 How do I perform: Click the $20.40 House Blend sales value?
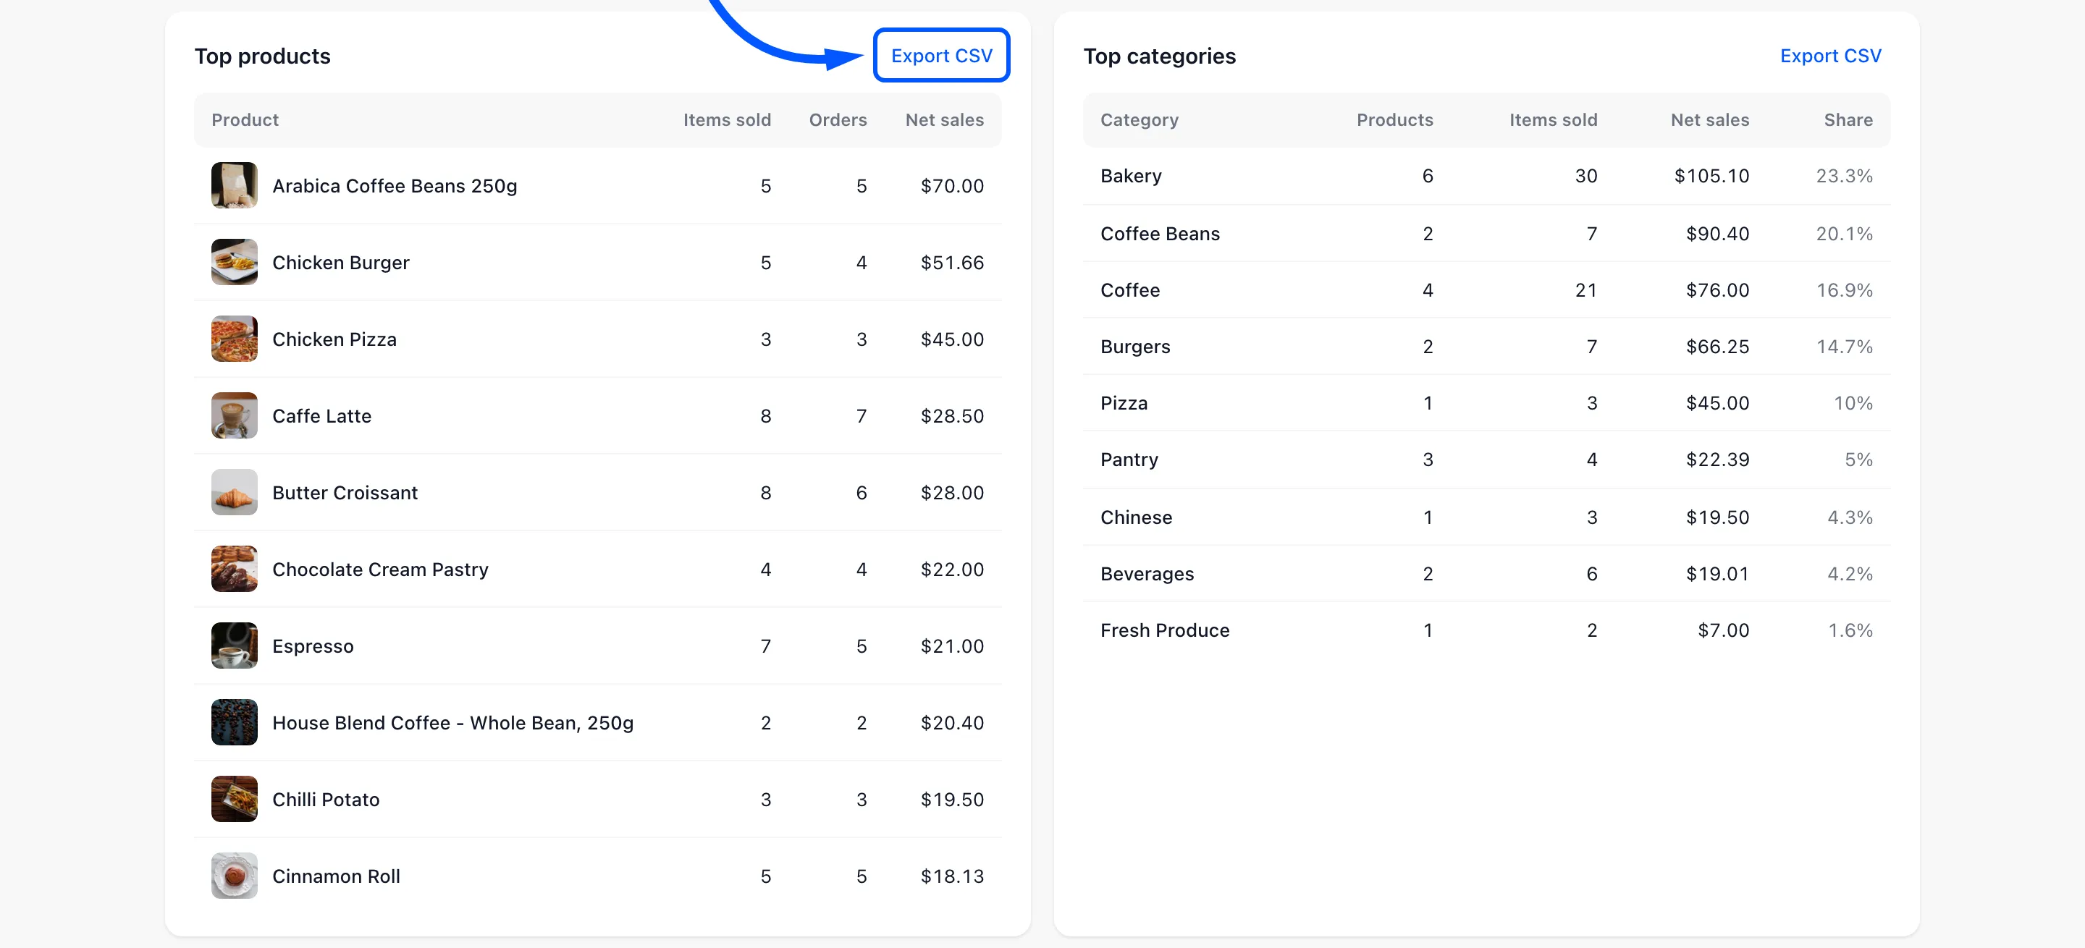[952, 723]
